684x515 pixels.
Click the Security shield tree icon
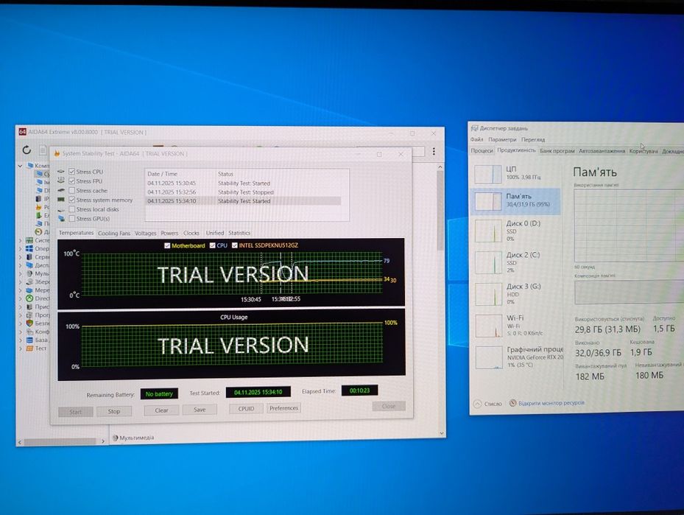click(x=29, y=323)
